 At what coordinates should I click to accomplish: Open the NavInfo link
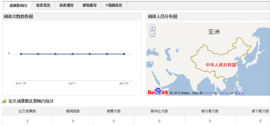[x=208, y=93]
